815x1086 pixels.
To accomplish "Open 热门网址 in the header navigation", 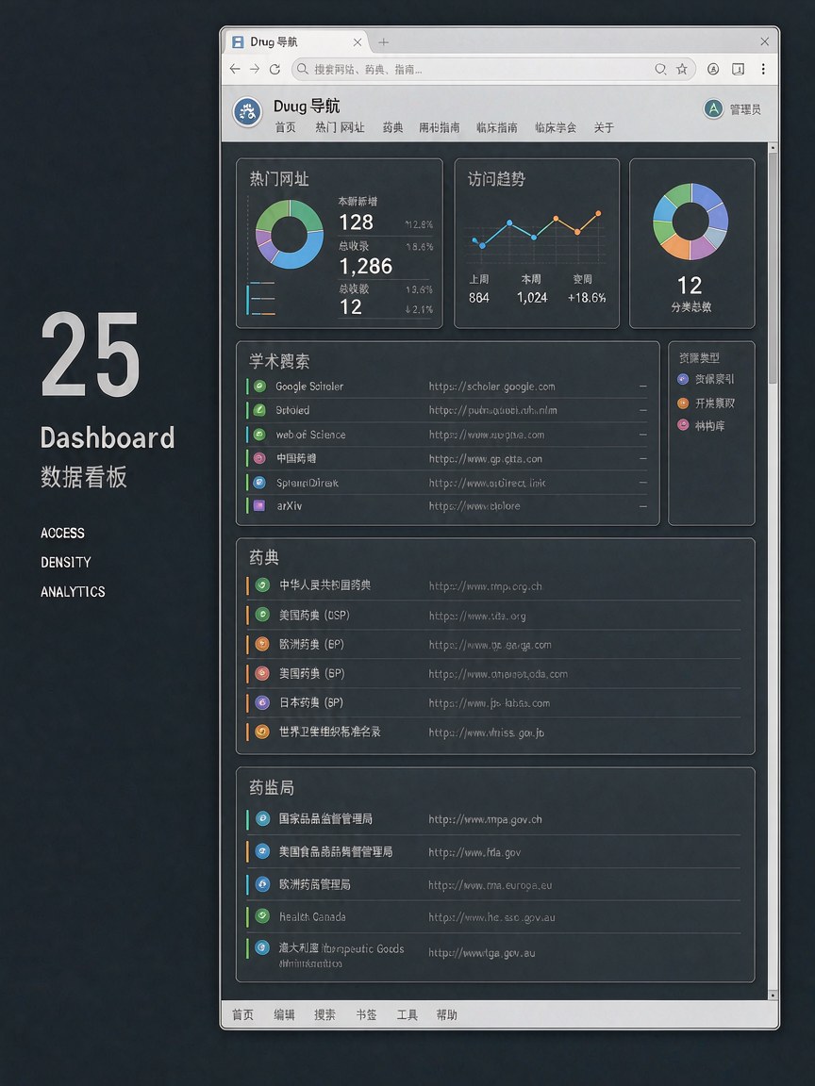I will (x=340, y=127).
